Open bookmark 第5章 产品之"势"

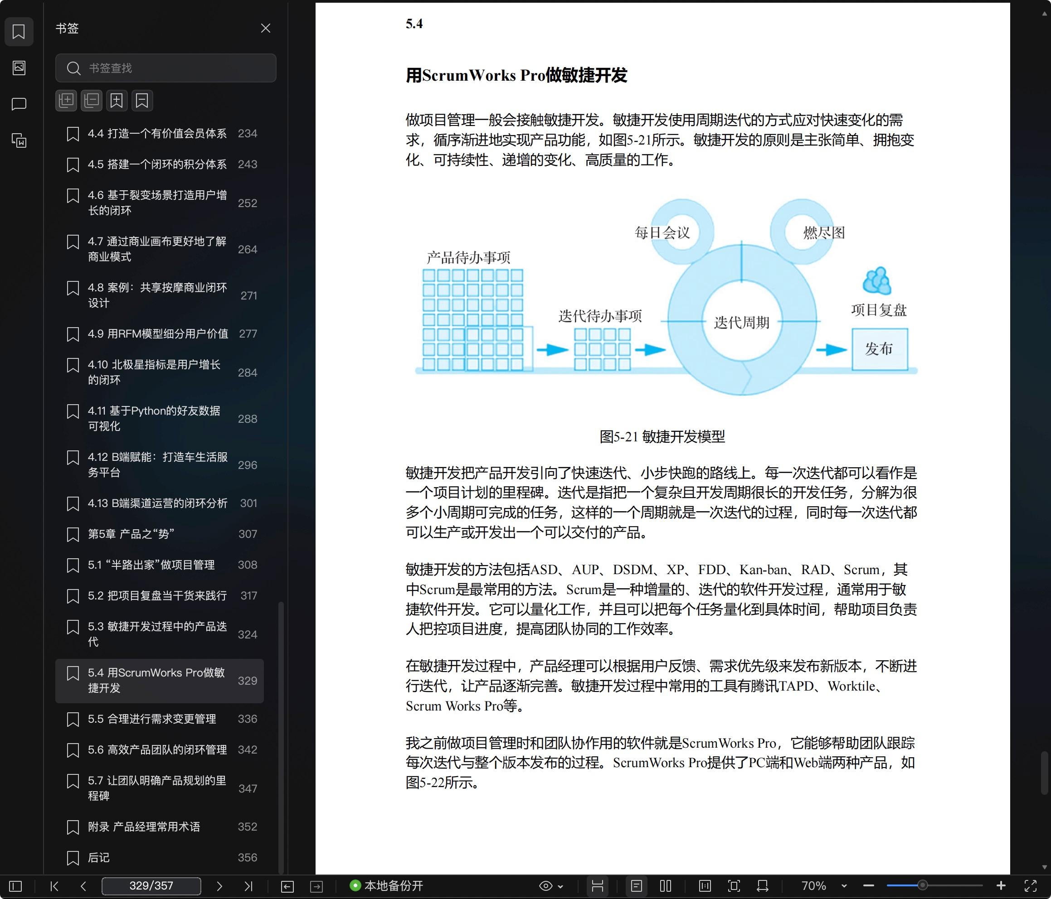[x=160, y=534]
